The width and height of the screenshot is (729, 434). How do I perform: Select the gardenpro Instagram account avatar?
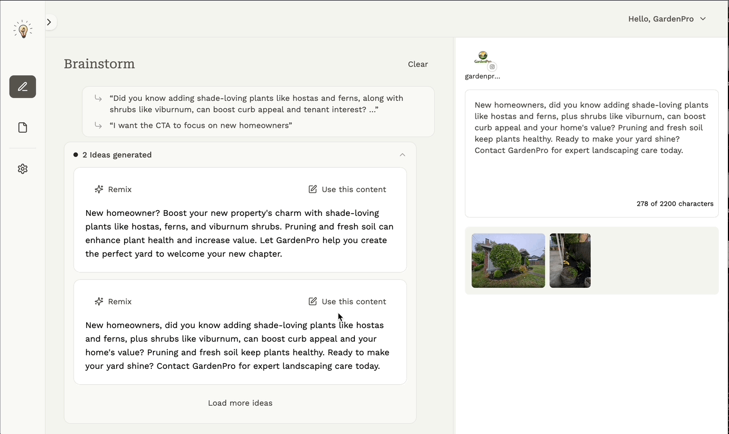(x=483, y=58)
